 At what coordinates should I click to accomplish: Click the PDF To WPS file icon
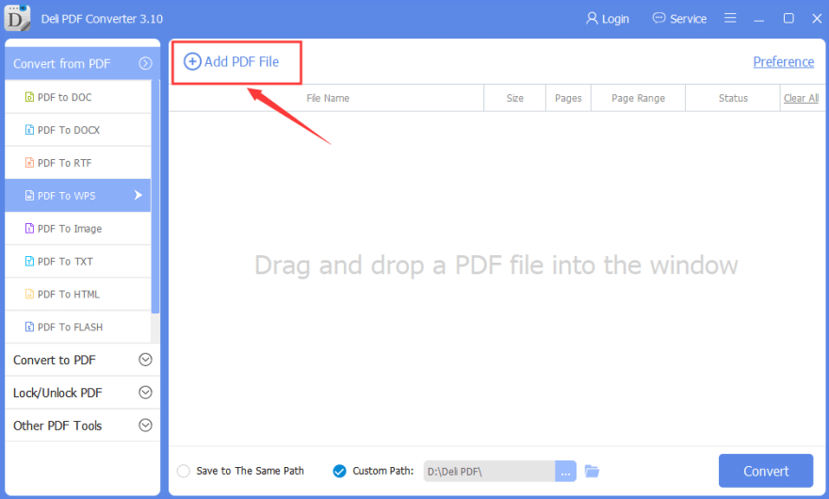coord(29,196)
